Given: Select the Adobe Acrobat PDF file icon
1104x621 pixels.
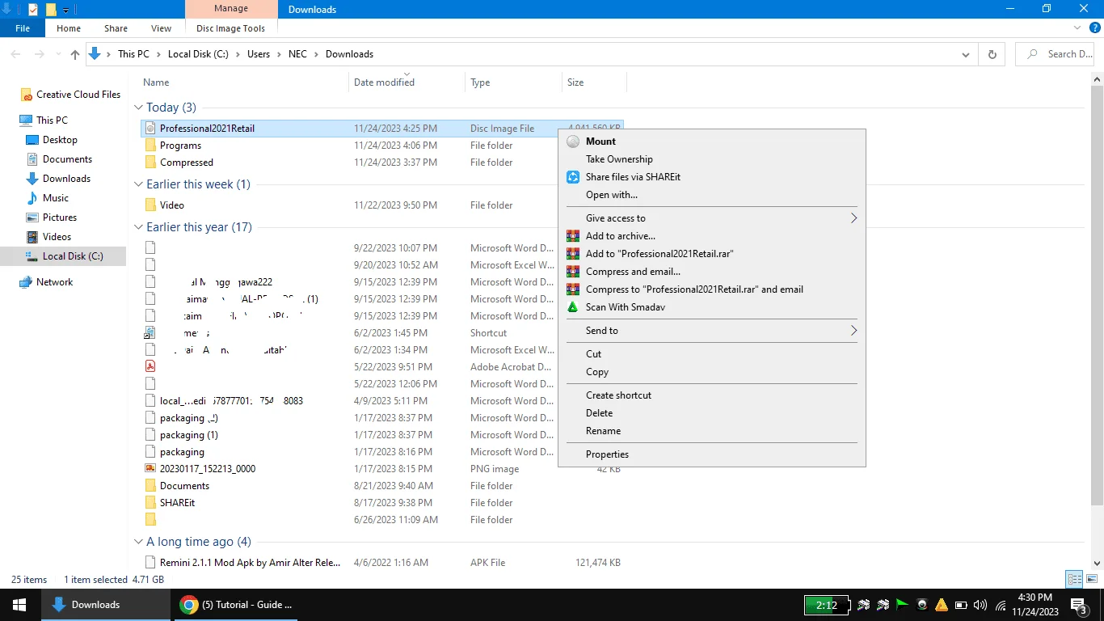Looking at the screenshot, I should (150, 367).
